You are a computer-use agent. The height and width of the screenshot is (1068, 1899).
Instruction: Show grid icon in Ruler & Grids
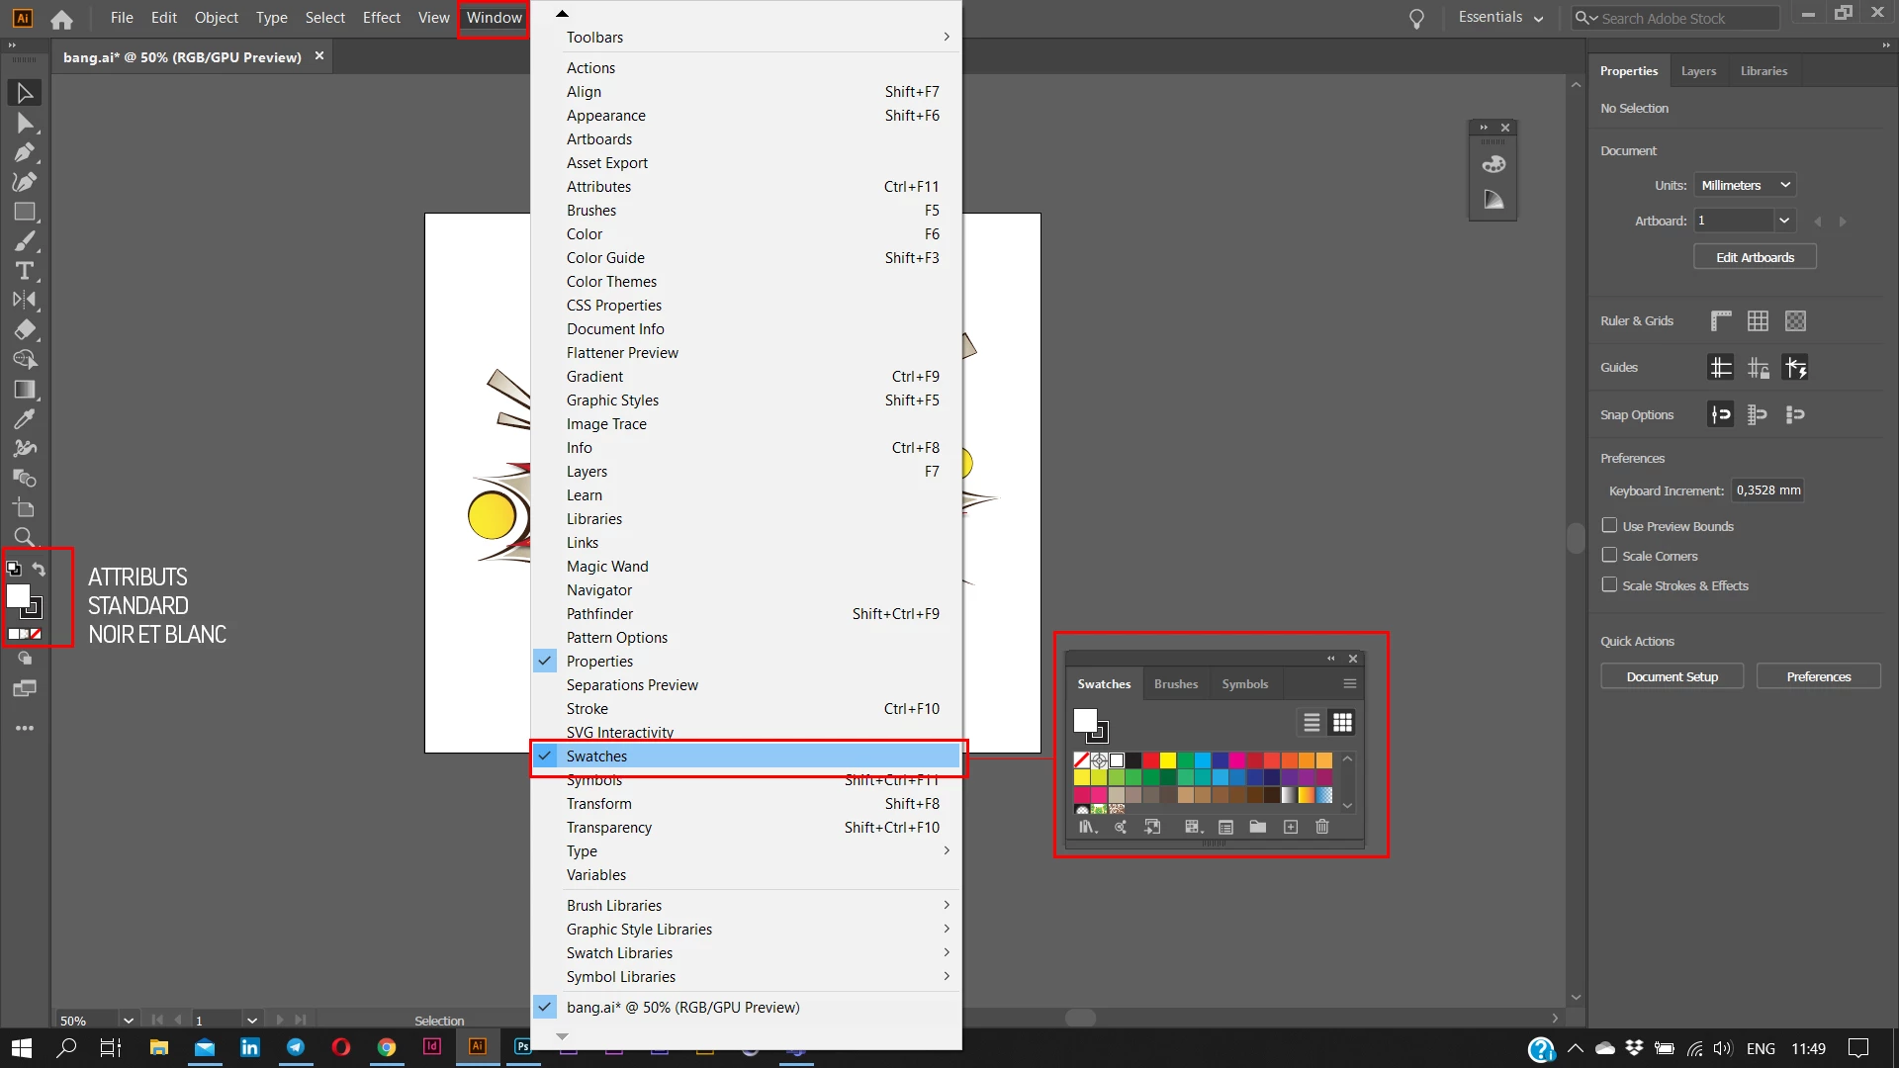pos(1758,320)
